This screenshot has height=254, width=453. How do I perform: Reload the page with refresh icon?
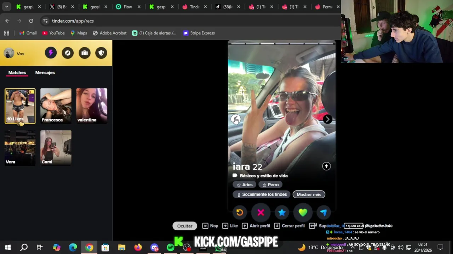31,21
